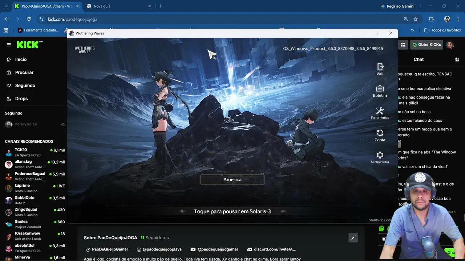Open Procurar in Kick sidebar
The image size is (465, 261).
click(24, 72)
